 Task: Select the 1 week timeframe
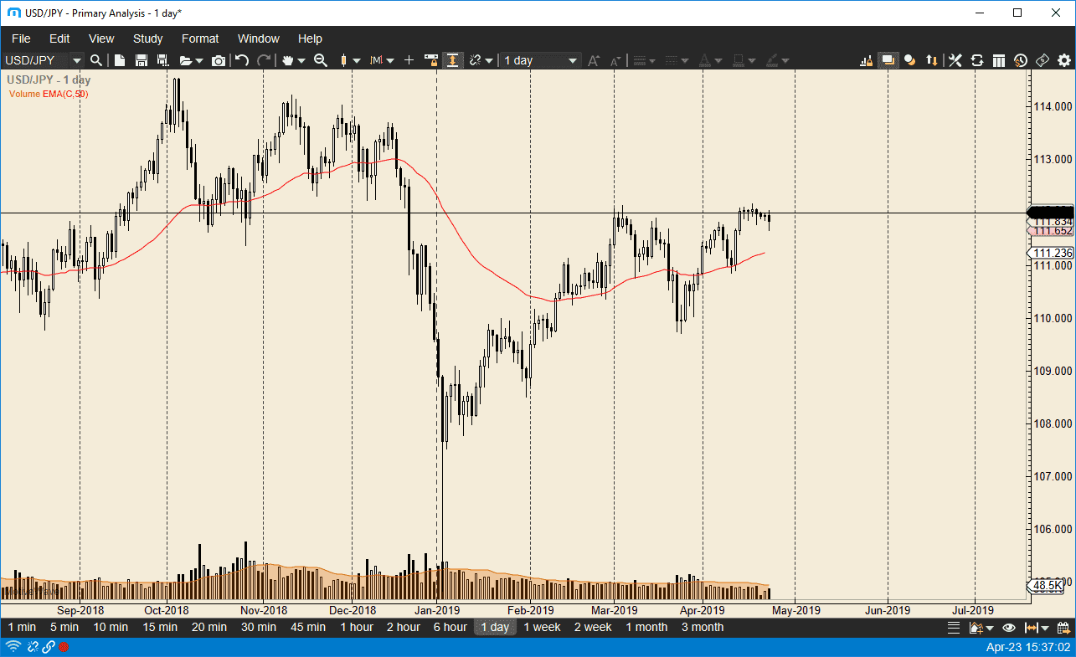click(542, 627)
